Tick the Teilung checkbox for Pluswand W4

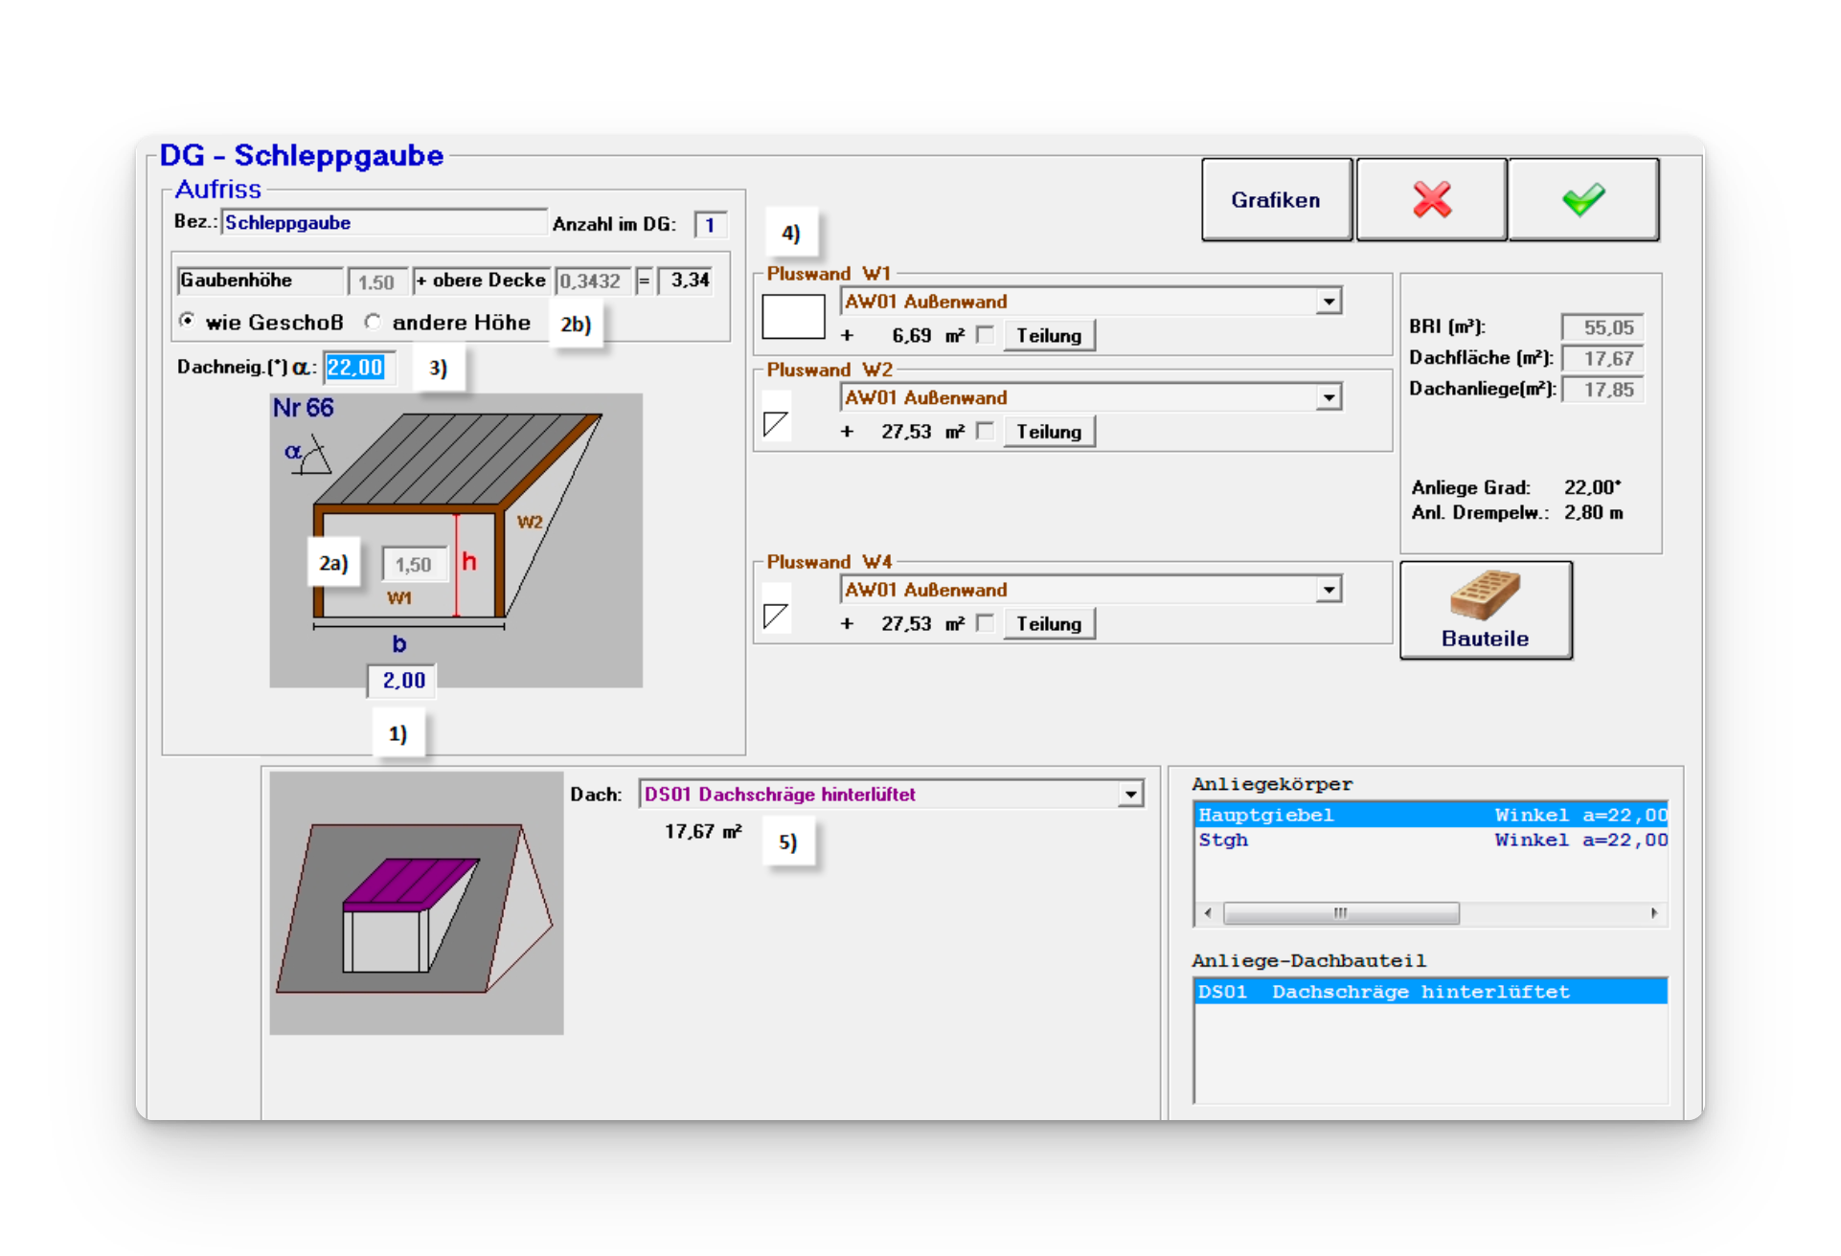pos(985,623)
